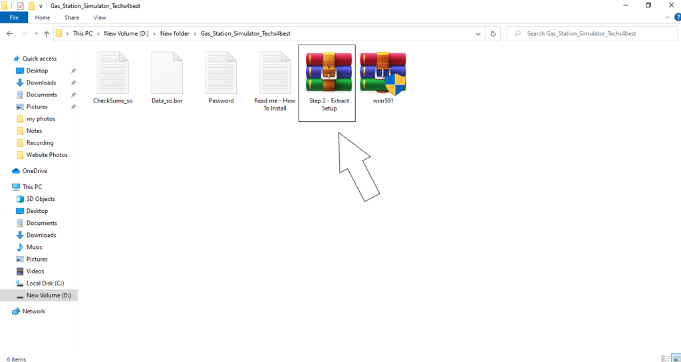Open the File ribbon menu

(x=14, y=18)
